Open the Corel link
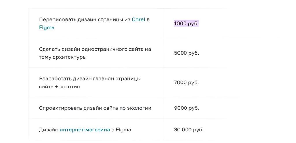The width and height of the screenshot is (296, 143). 138,20
